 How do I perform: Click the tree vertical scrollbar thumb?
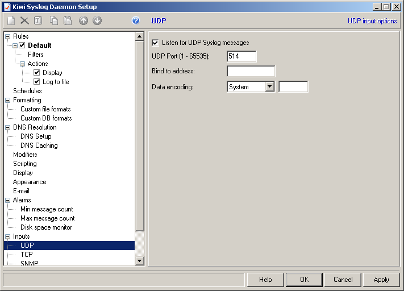pyautogui.click(x=139, y=136)
